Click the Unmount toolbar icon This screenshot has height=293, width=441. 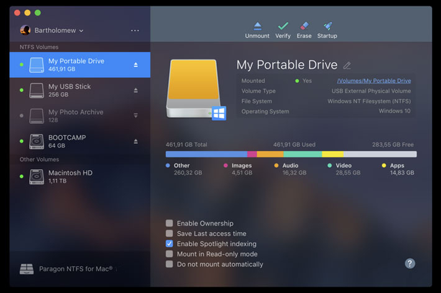click(257, 26)
